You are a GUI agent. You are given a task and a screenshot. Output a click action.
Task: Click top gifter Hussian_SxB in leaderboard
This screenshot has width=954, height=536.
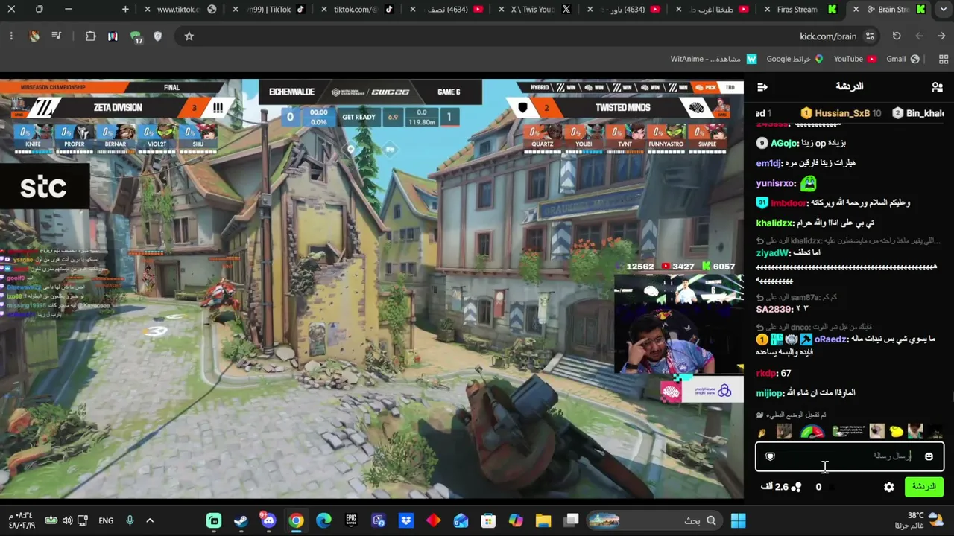pyautogui.click(x=842, y=113)
